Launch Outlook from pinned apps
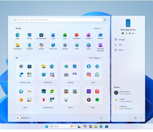The image size is (153, 132). [100, 36]
